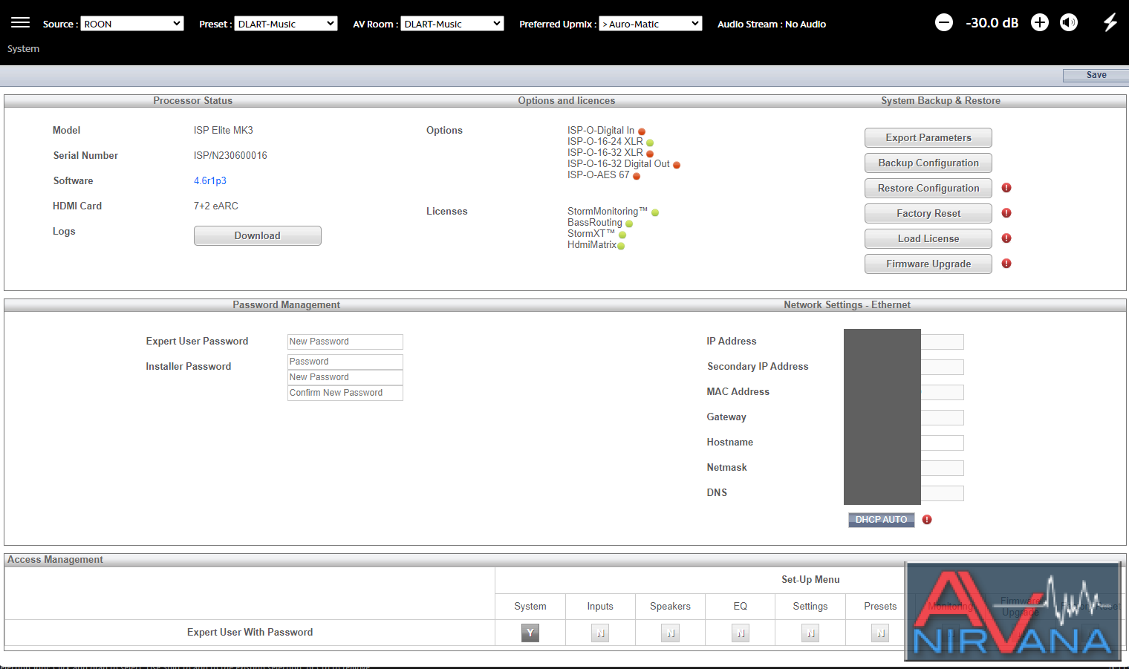Click the System breadcrumb menu label
This screenshot has height=669, width=1129.
pyautogui.click(x=24, y=48)
